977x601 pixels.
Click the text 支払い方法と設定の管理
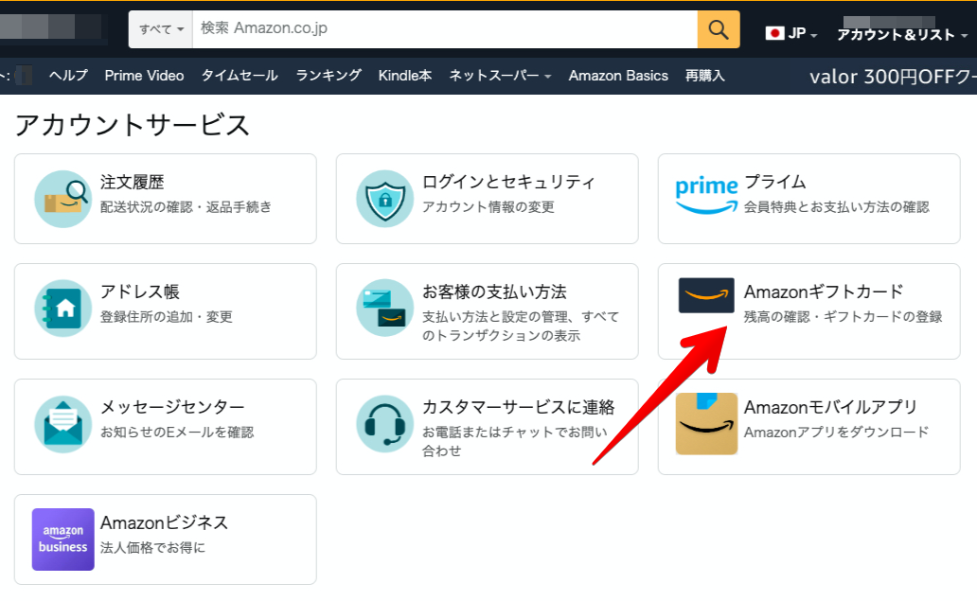click(x=495, y=316)
